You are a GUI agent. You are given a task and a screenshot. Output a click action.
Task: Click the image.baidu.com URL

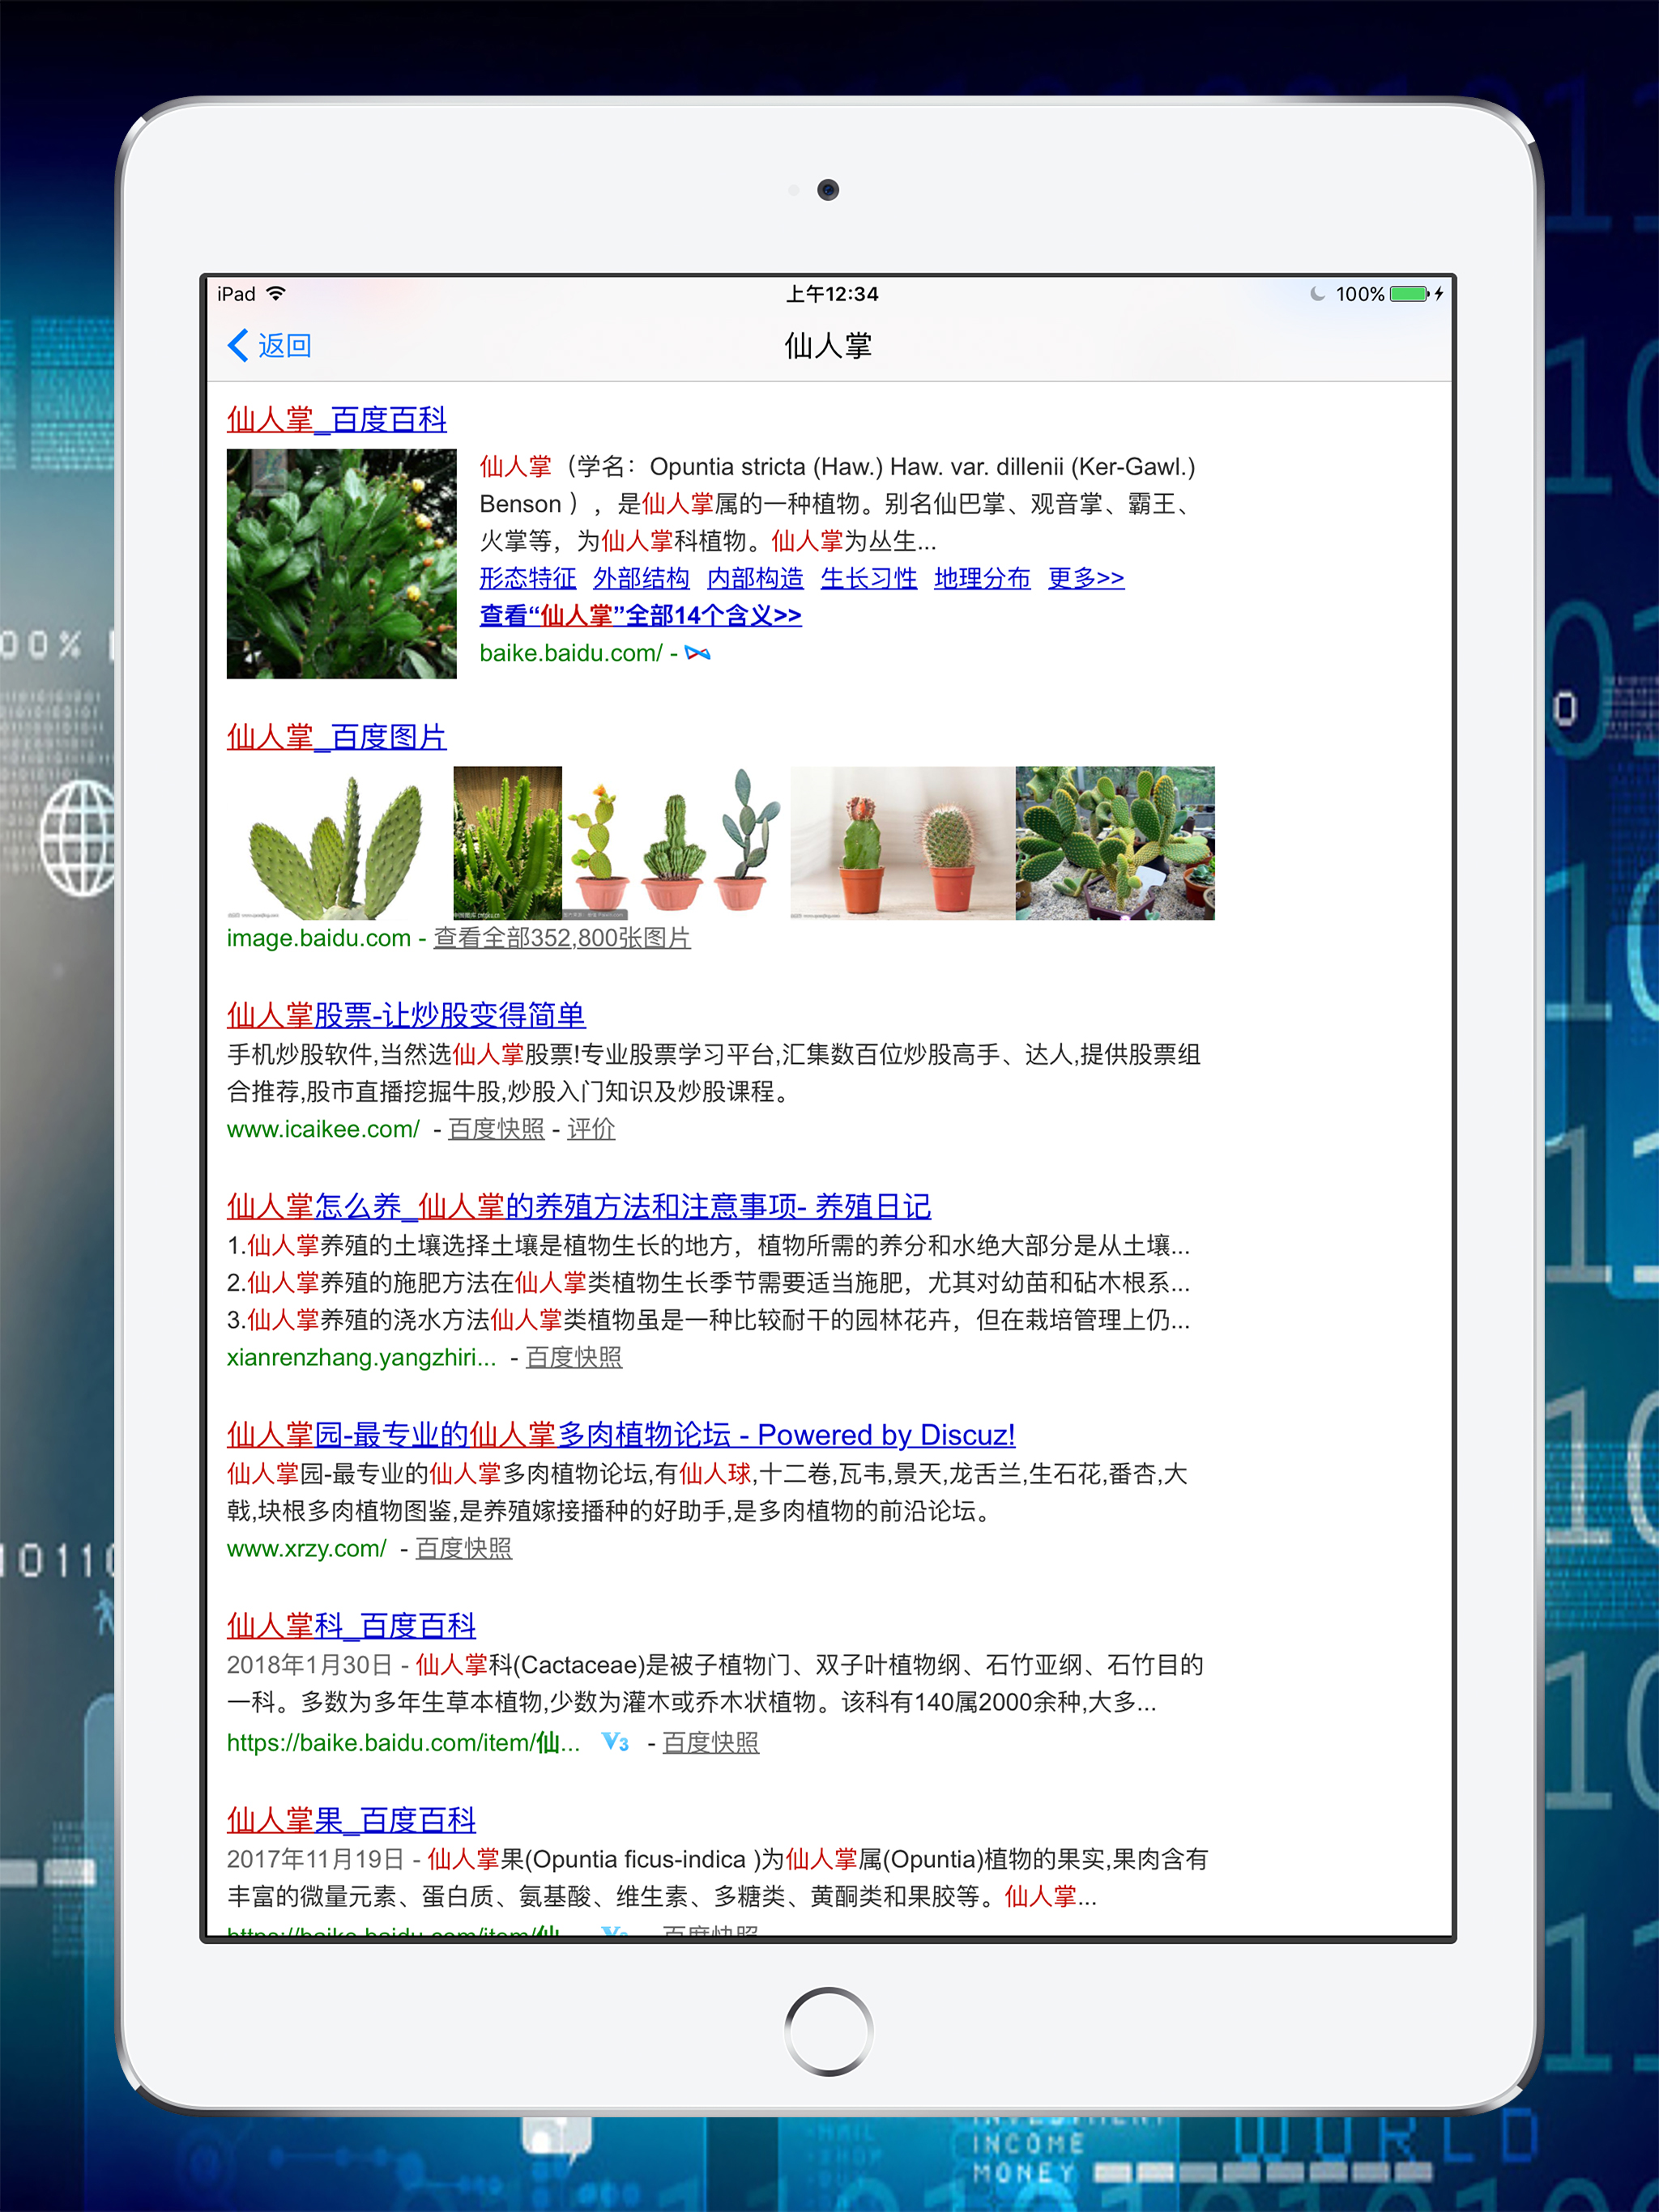318,938
